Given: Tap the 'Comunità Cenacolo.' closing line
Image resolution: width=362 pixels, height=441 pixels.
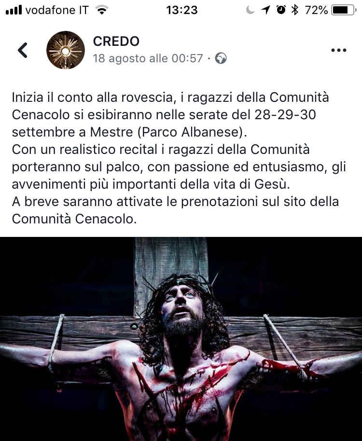Looking at the screenshot, I should click(x=74, y=219).
